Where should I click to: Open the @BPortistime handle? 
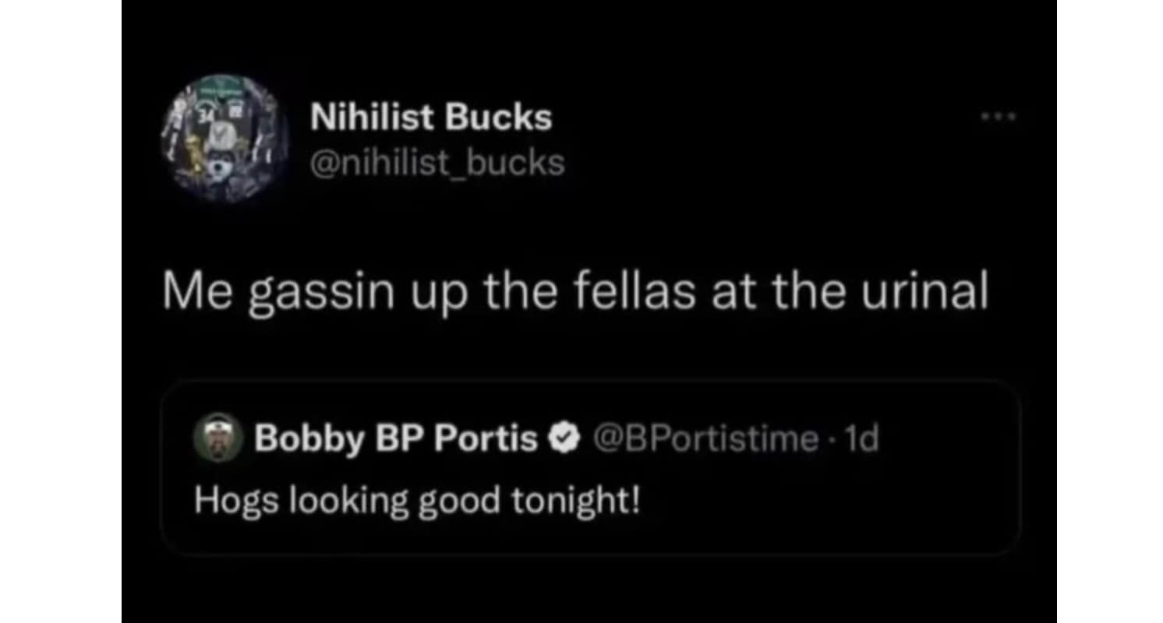(x=706, y=440)
